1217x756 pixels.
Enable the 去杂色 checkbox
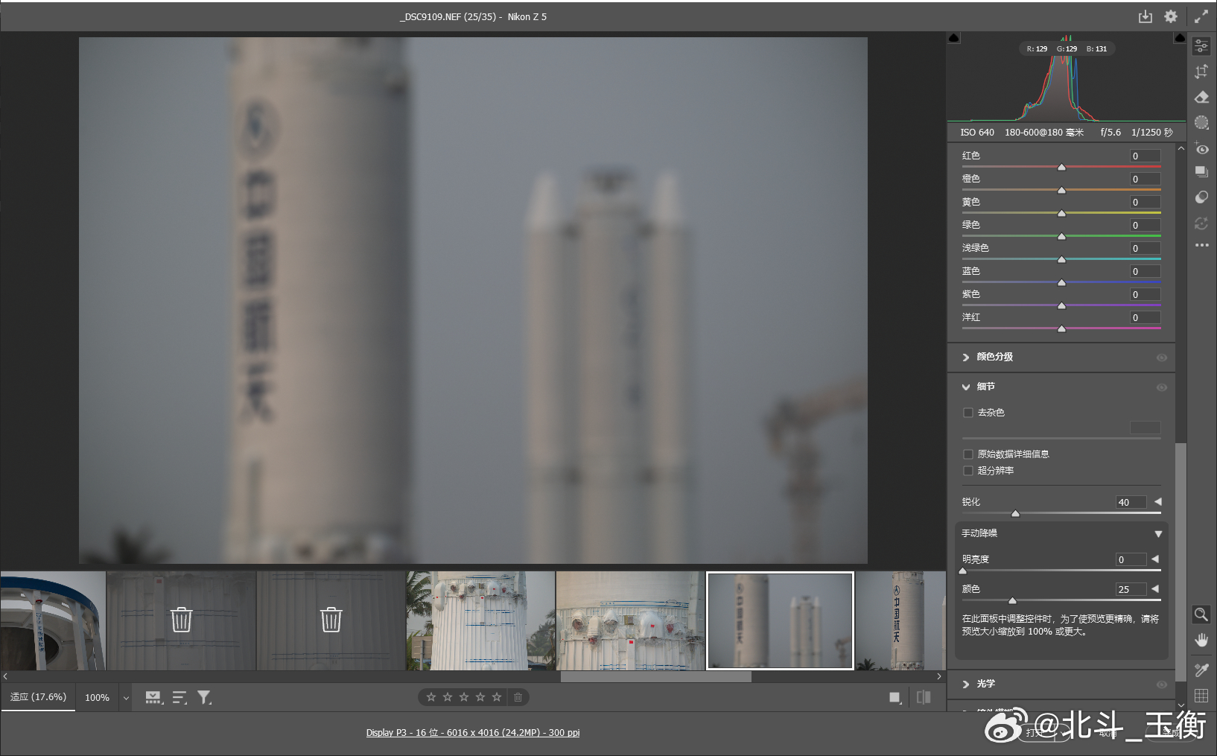point(968,413)
